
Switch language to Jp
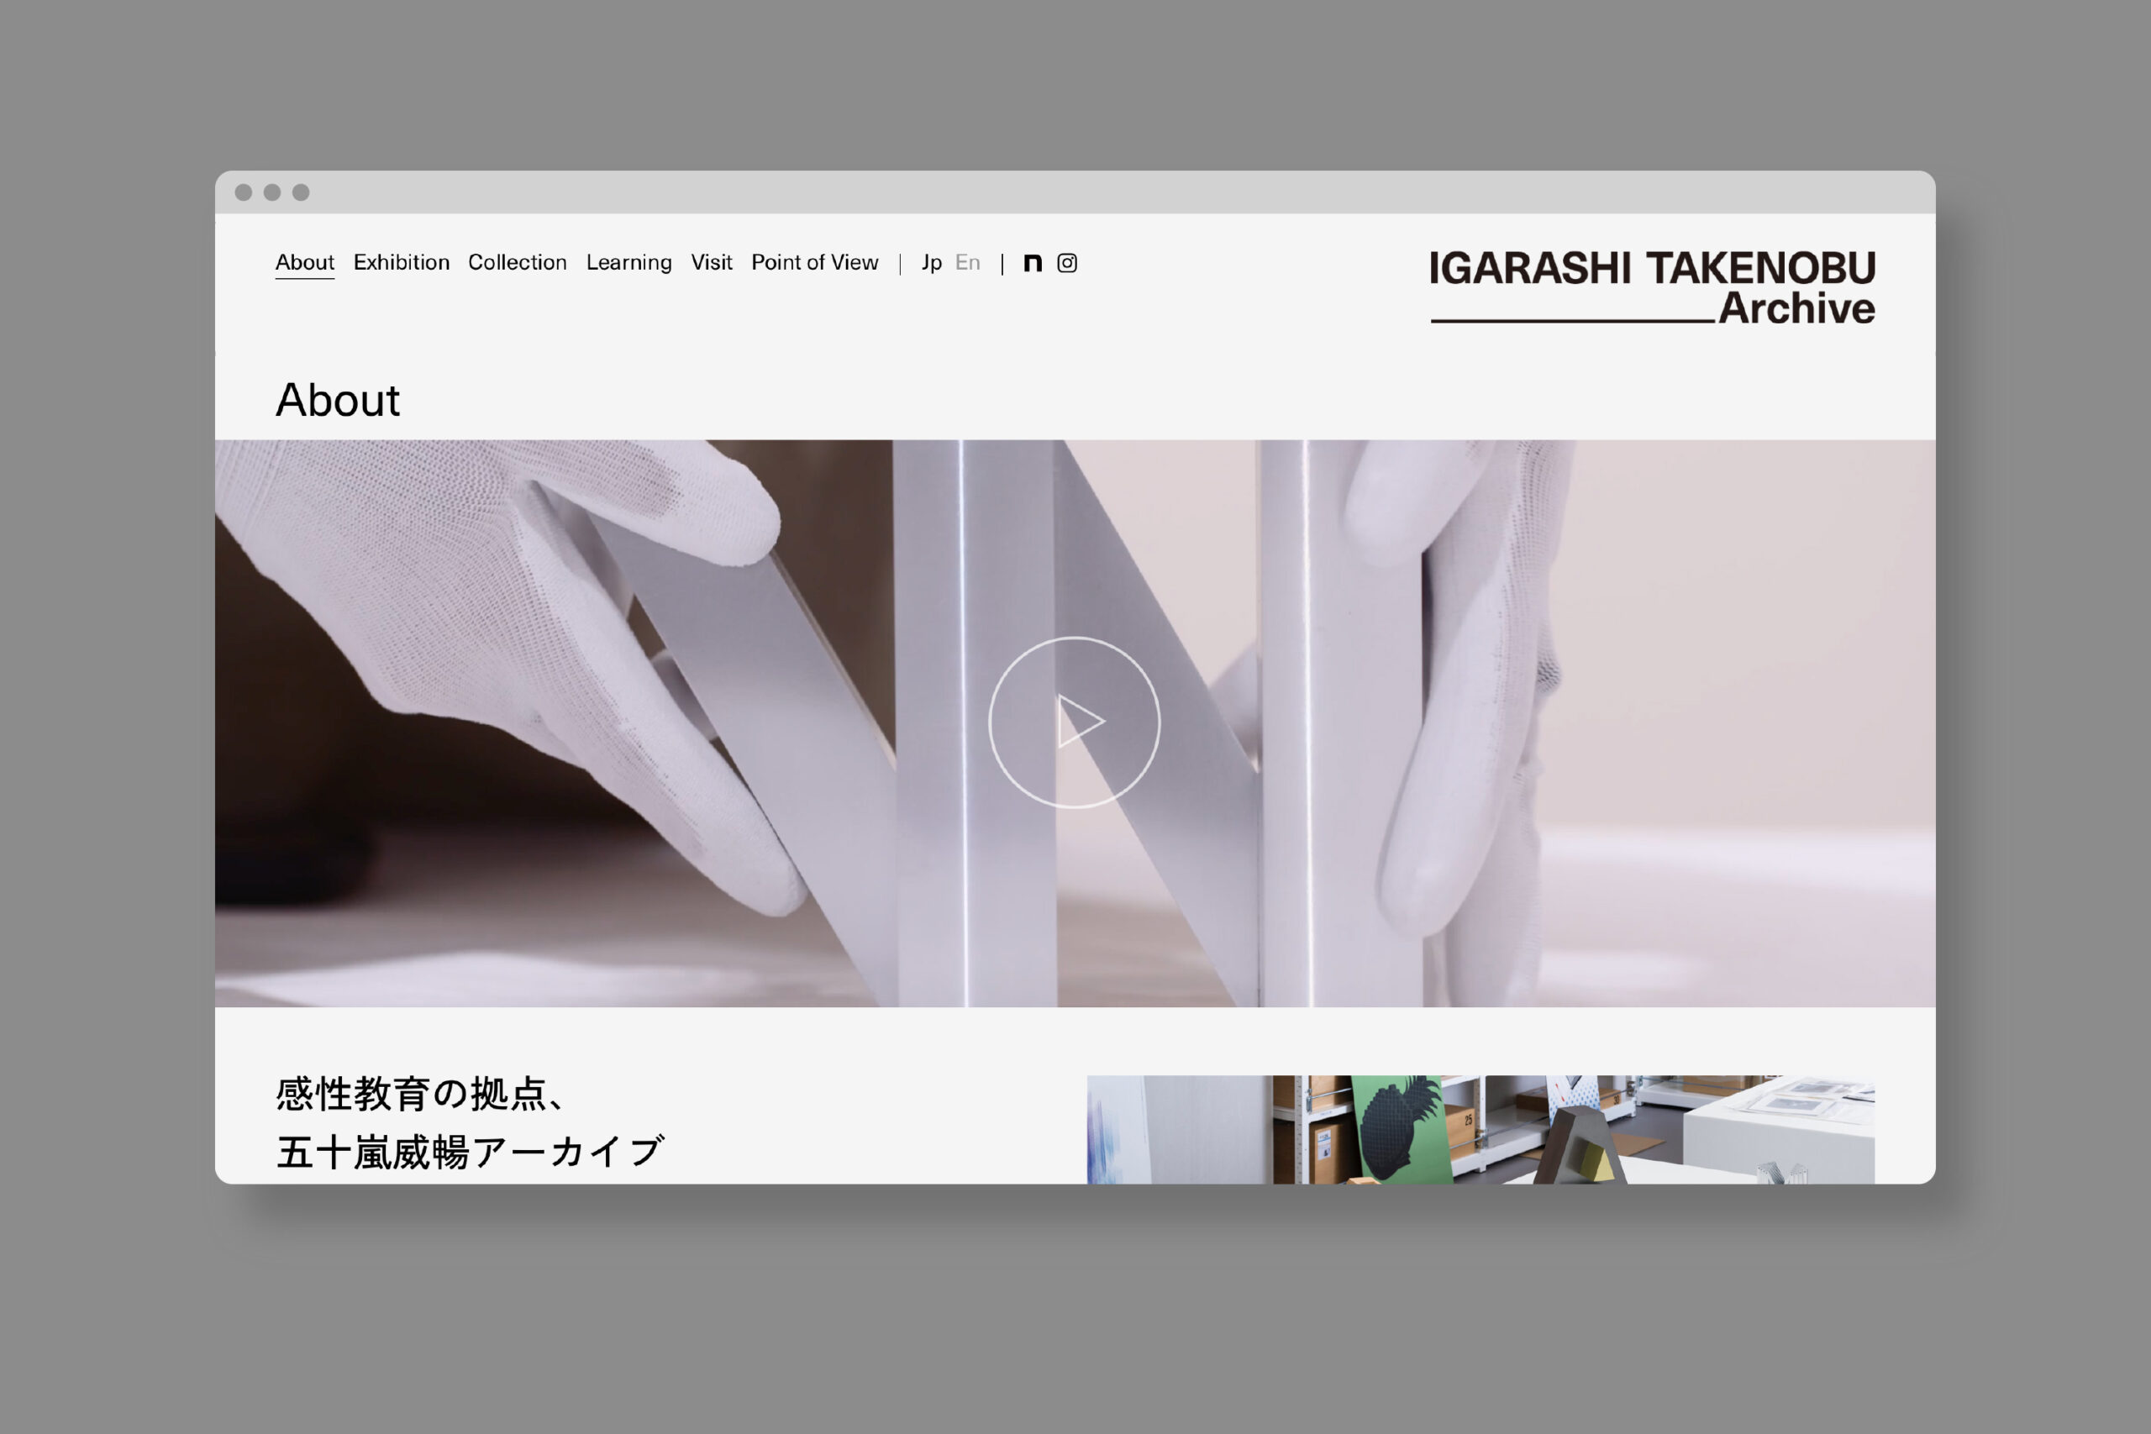point(931,264)
